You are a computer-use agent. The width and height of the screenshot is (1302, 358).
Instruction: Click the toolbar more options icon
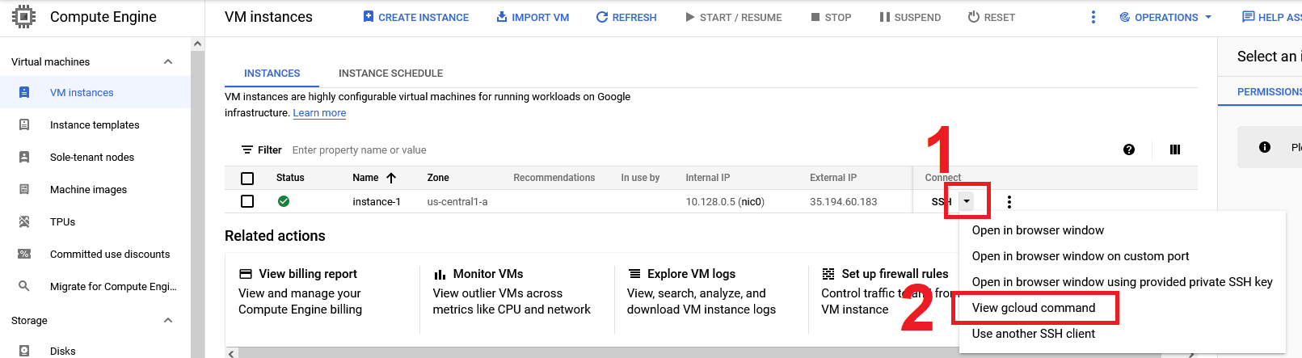[1093, 17]
